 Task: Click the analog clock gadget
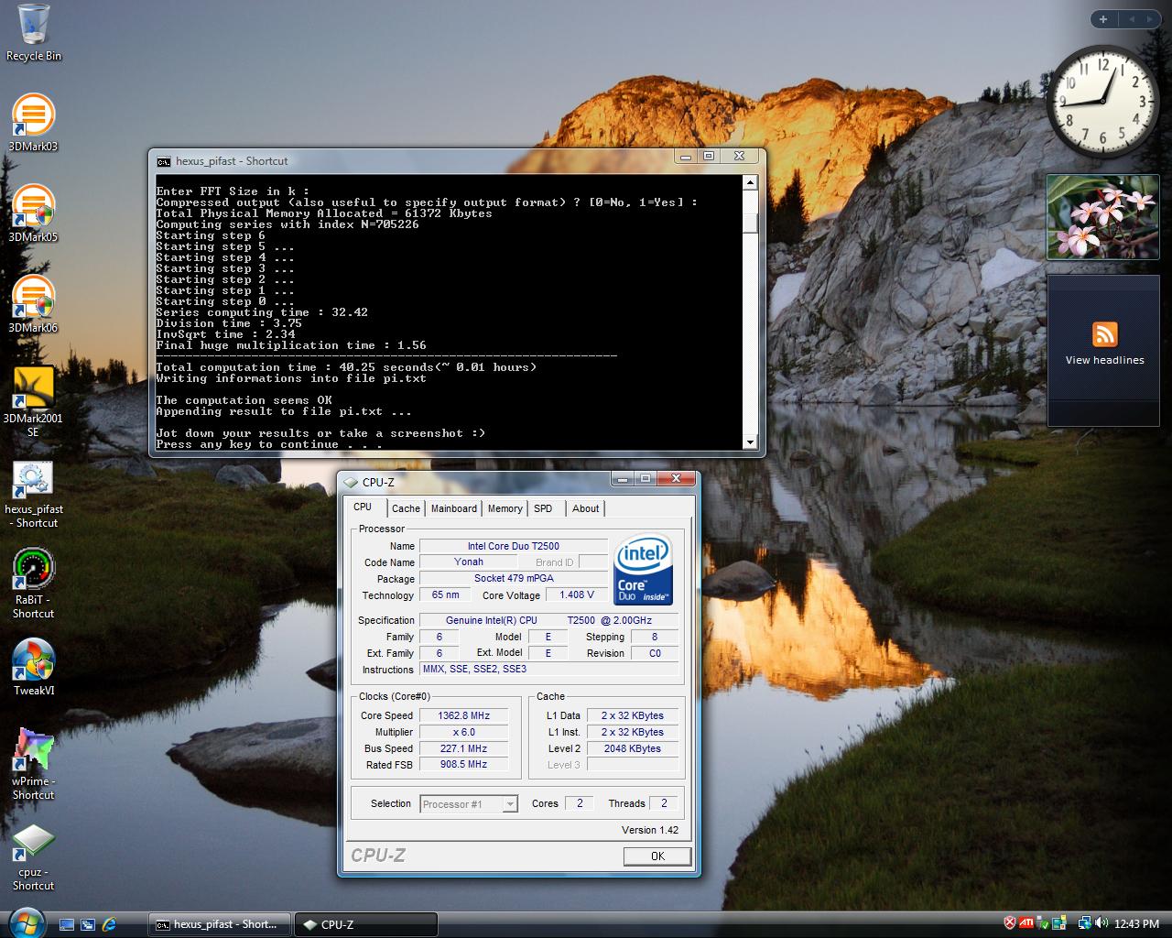[1103, 101]
